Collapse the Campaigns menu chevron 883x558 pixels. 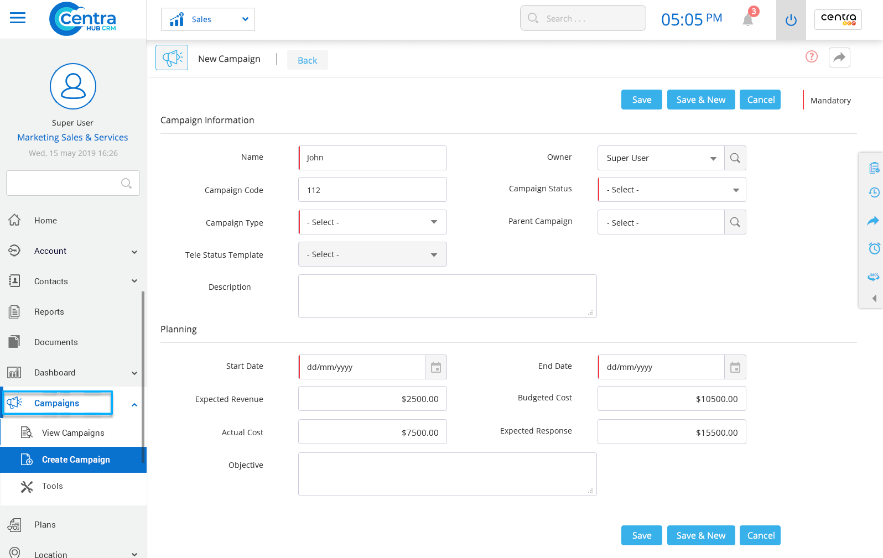[x=134, y=405]
